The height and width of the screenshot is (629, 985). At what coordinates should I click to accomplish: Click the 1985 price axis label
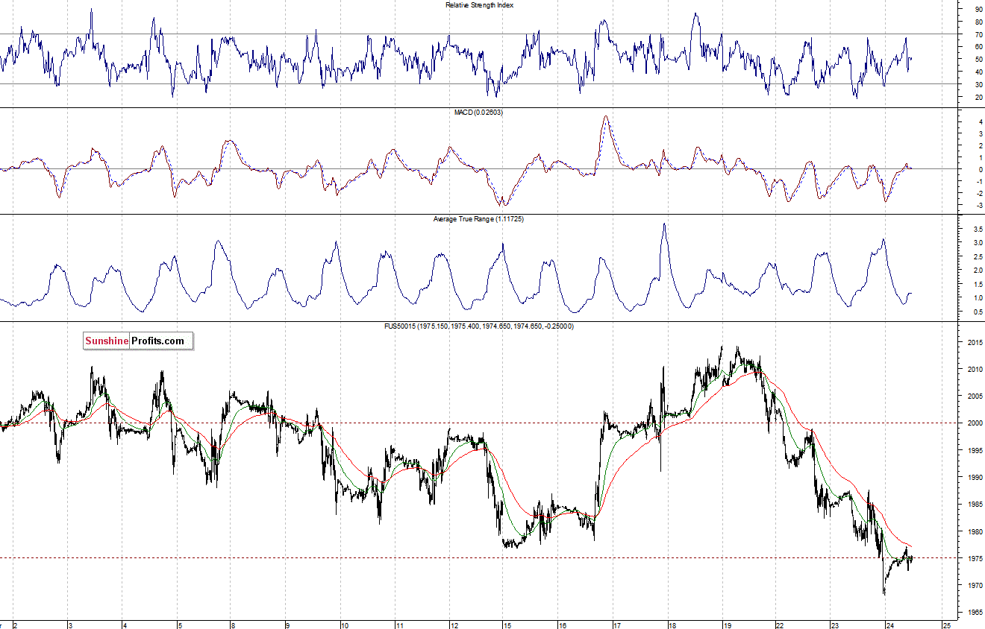point(974,505)
